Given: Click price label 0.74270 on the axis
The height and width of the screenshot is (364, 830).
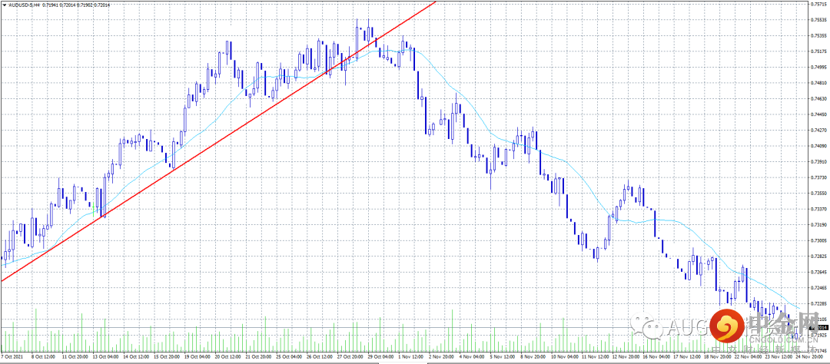Looking at the screenshot, I should tap(818, 130).
